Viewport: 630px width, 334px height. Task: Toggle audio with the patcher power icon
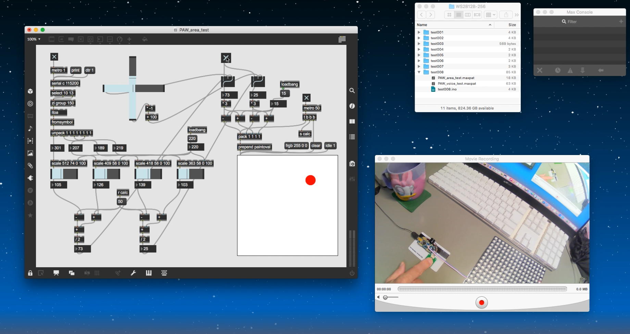click(x=352, y=273)
